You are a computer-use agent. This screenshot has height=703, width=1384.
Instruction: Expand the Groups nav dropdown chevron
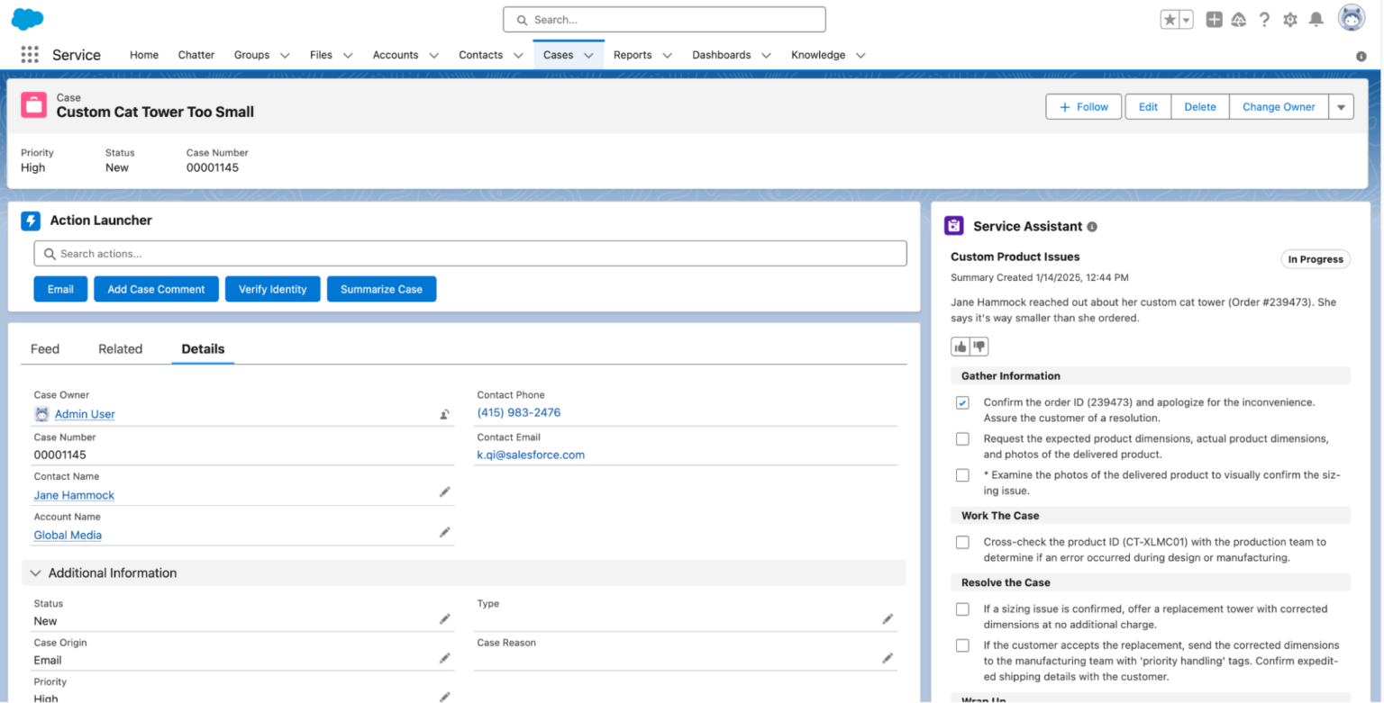pyautogui.click(x=285, y=55)
